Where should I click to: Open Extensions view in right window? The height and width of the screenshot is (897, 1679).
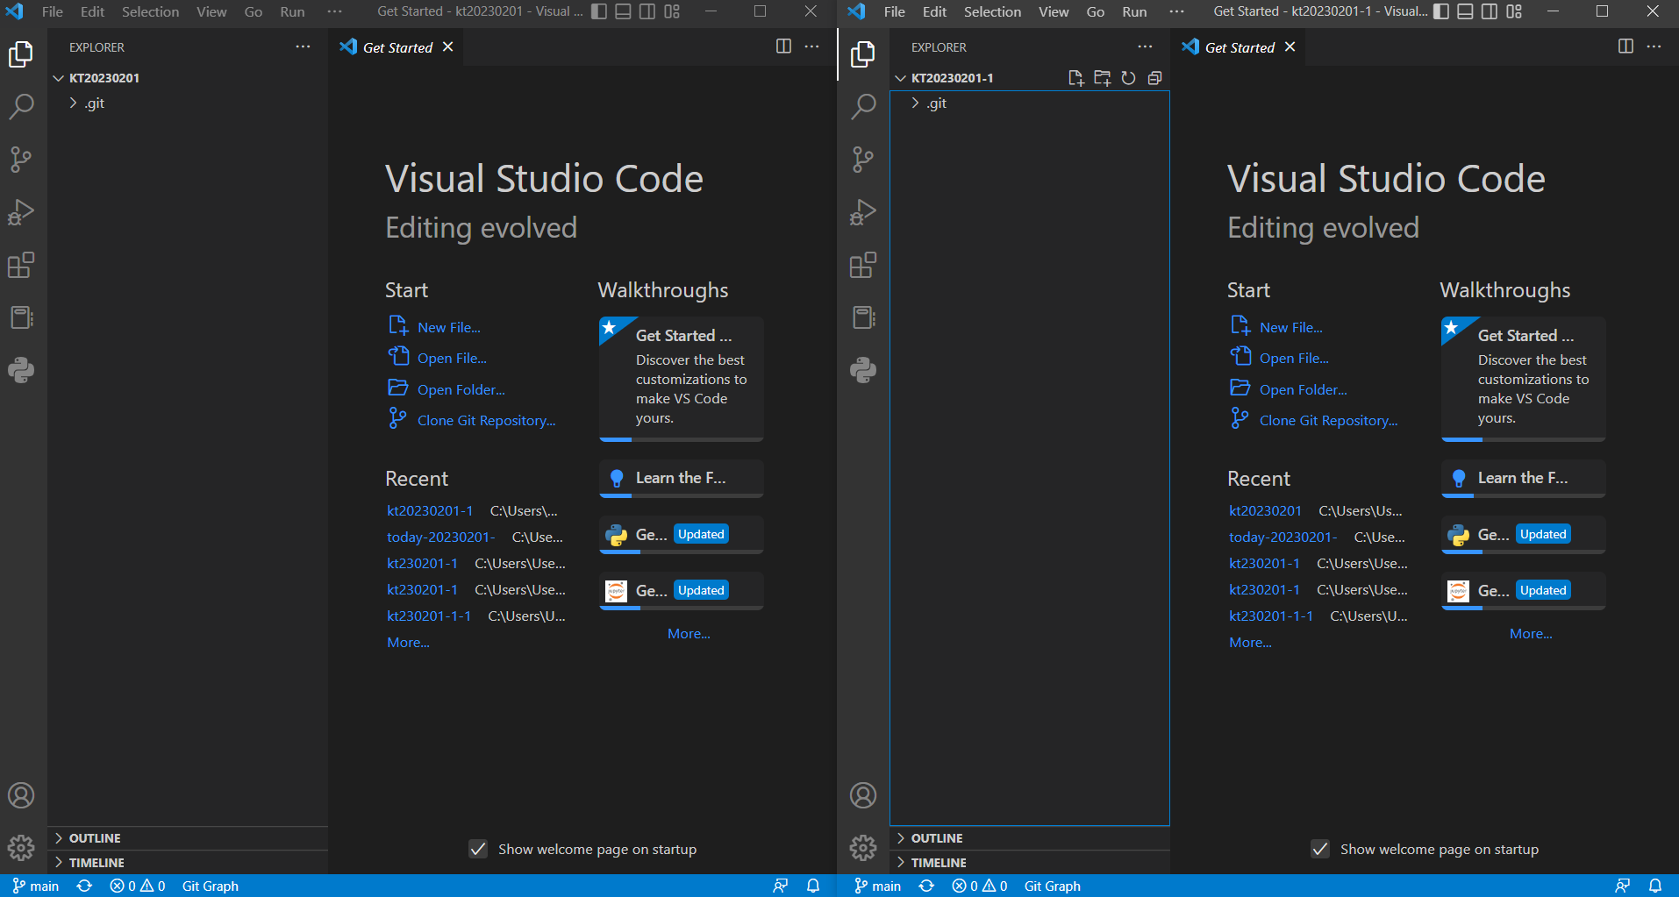tap(863, 265)
